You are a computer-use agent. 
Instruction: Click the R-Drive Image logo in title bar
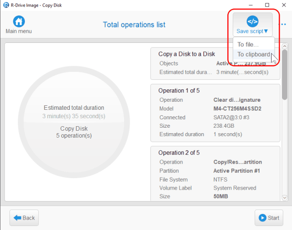(x=6, y=5)
